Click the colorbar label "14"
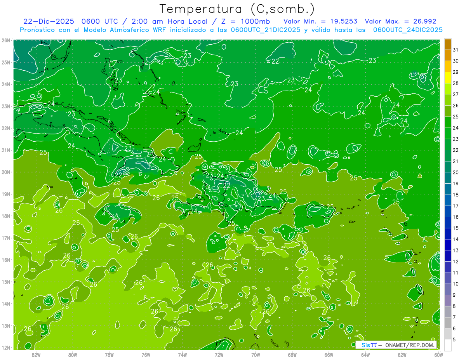 click(456, 239)
